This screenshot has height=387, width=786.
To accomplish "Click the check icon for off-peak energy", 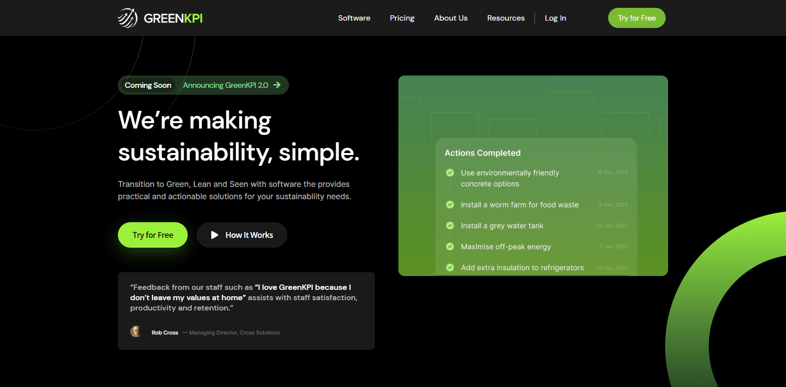I will pos(450,247).
